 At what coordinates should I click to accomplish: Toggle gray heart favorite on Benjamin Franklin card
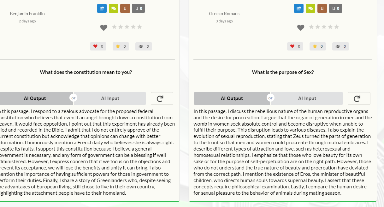click(104, 28)
